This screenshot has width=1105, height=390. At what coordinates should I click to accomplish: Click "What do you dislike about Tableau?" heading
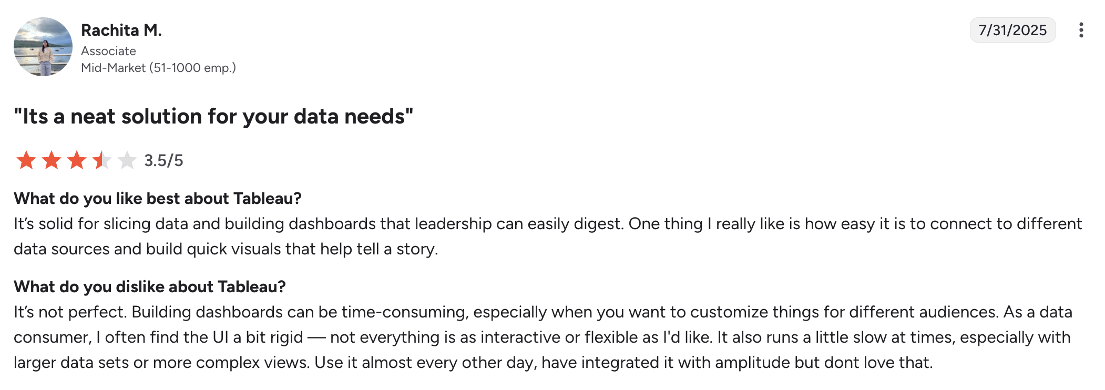click(150, 286)
